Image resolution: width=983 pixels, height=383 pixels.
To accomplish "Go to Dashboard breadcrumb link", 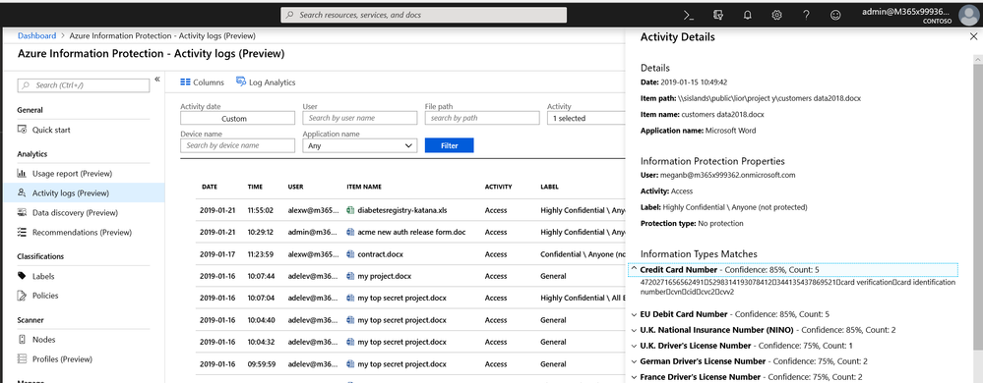I will (x=36, y=36).
